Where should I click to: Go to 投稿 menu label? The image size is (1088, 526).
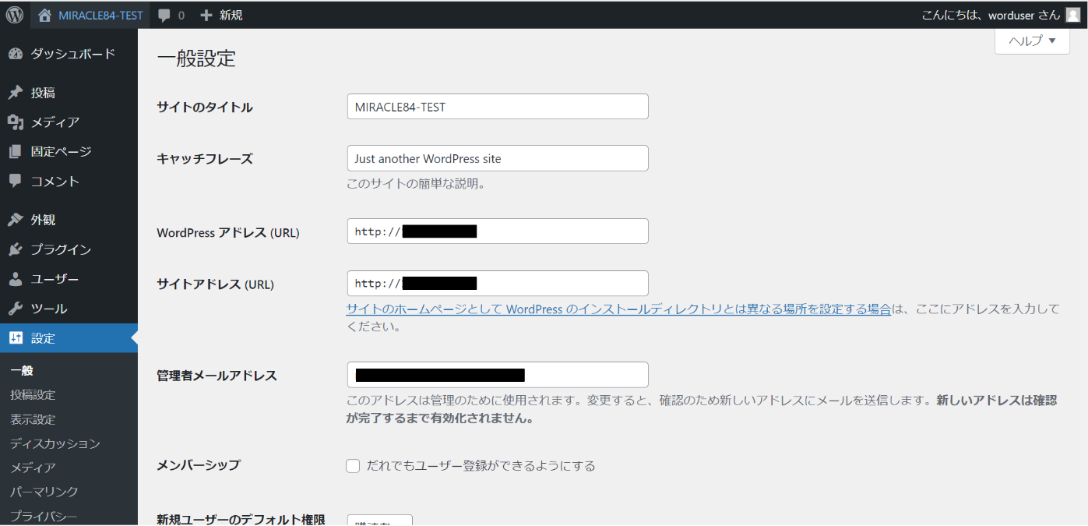click(x=43, y=93)
